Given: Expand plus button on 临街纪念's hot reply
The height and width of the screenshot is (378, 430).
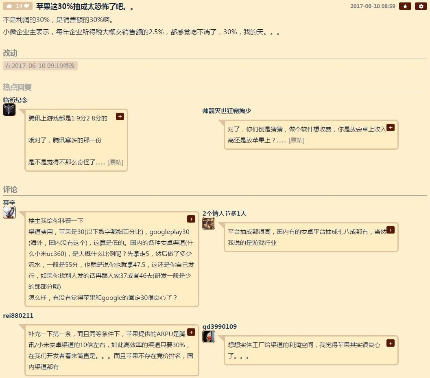Looking at the screenshot, I should 120,117.
